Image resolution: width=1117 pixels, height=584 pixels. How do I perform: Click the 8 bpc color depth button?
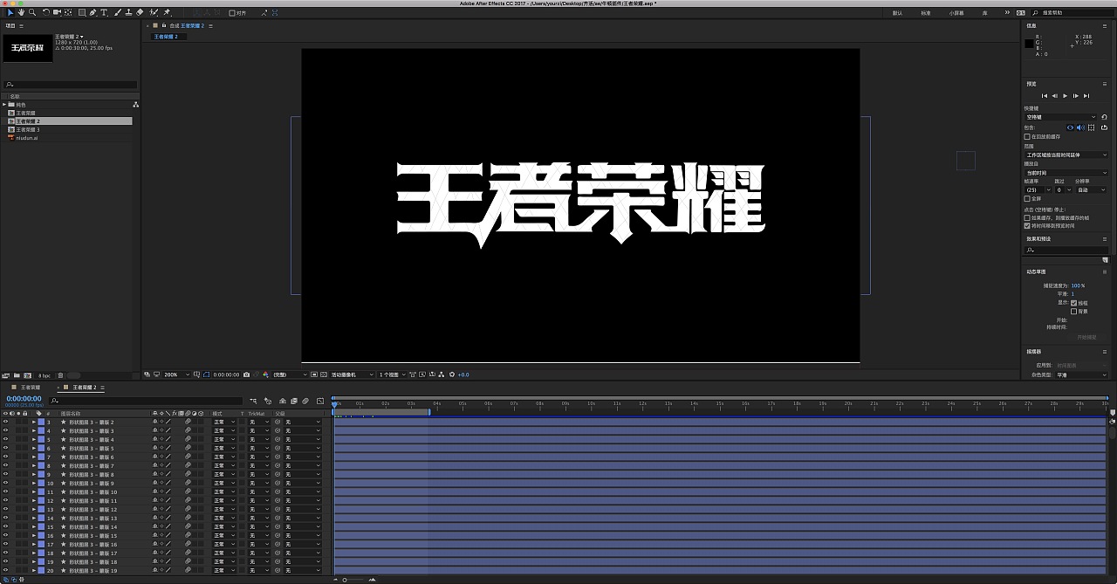point(44,375)
